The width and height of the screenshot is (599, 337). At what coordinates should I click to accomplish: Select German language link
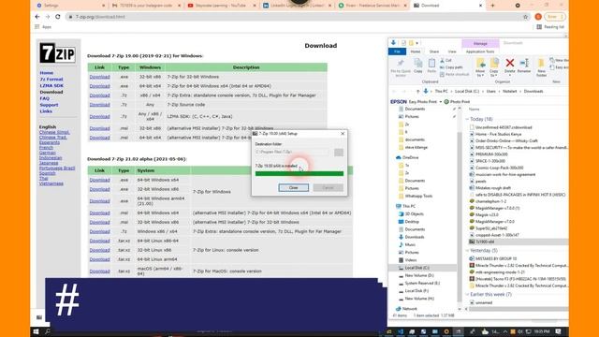point(48,153)
